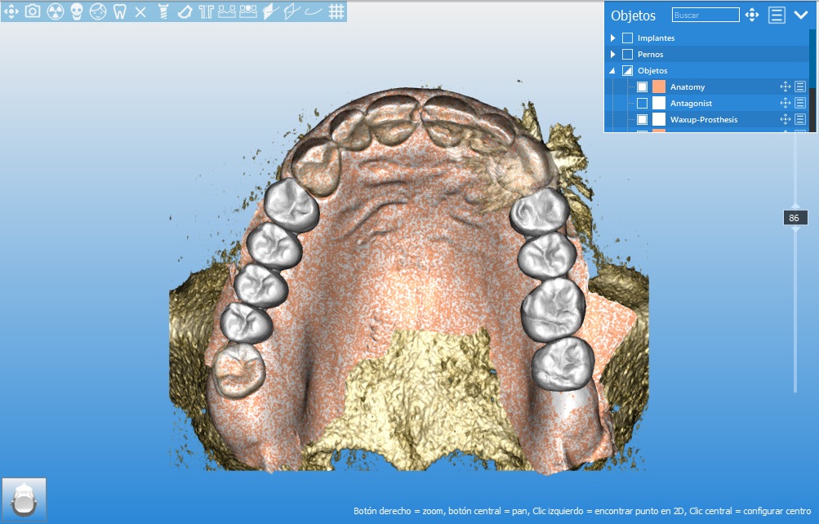The height and width of the screenshot is (524, 819).
Task: Select the outlined cutting plane icon
Action: [291, 11]
